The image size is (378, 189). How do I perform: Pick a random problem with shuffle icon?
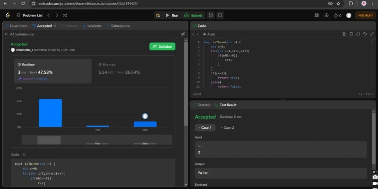[65, 15]
